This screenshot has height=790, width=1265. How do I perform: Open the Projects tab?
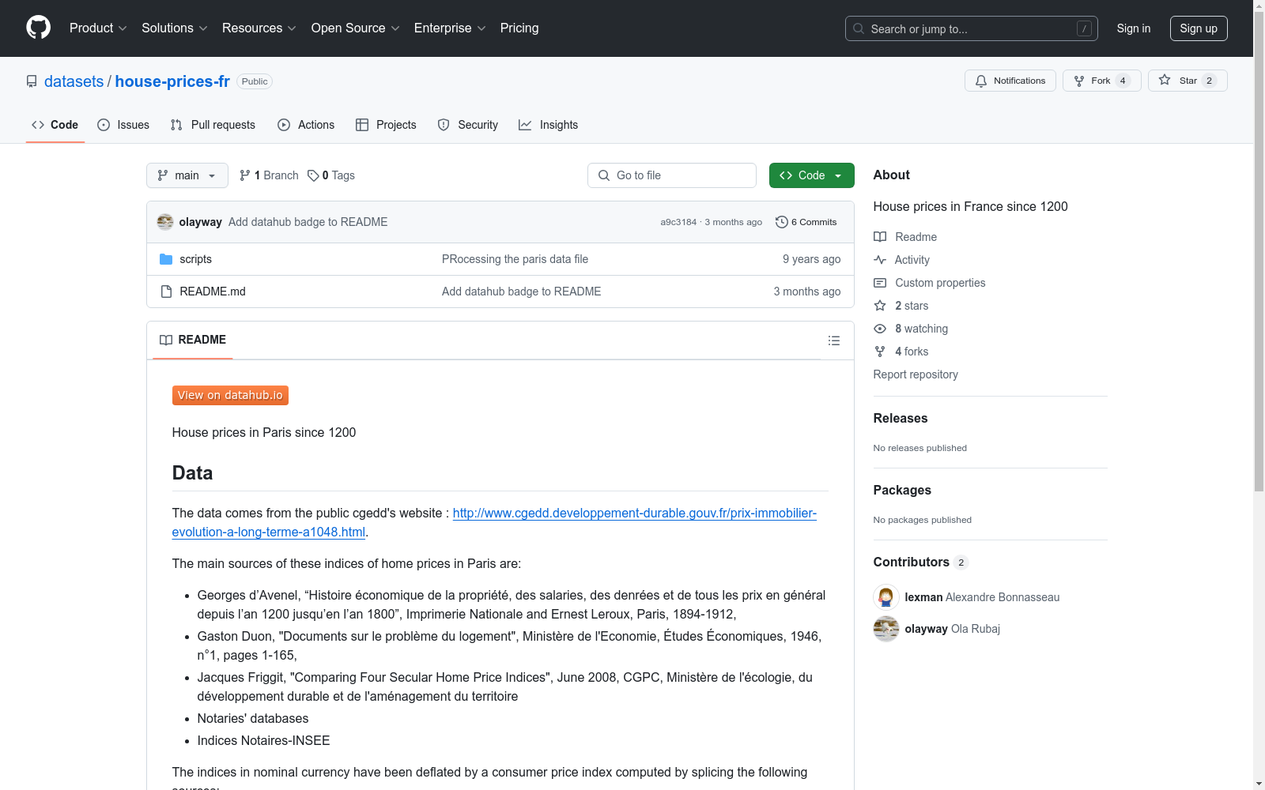coord(386,125)
